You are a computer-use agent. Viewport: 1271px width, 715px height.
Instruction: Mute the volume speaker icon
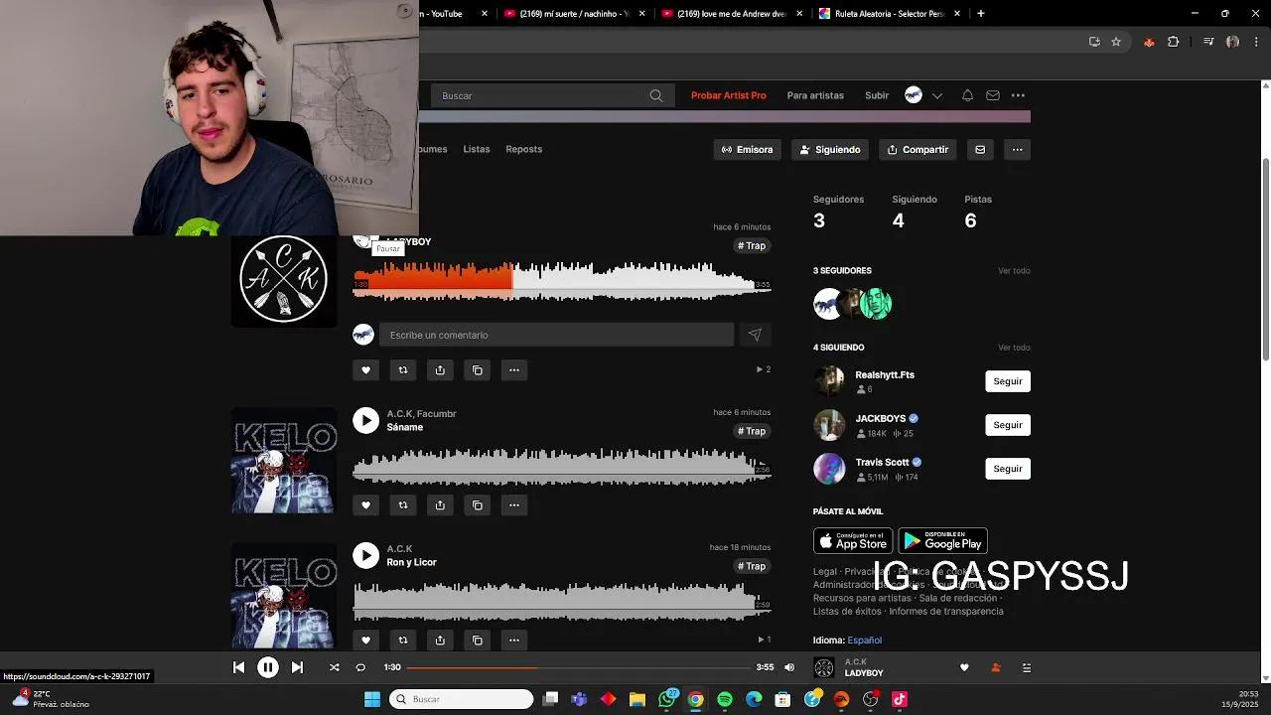click(x=789, y=667)
